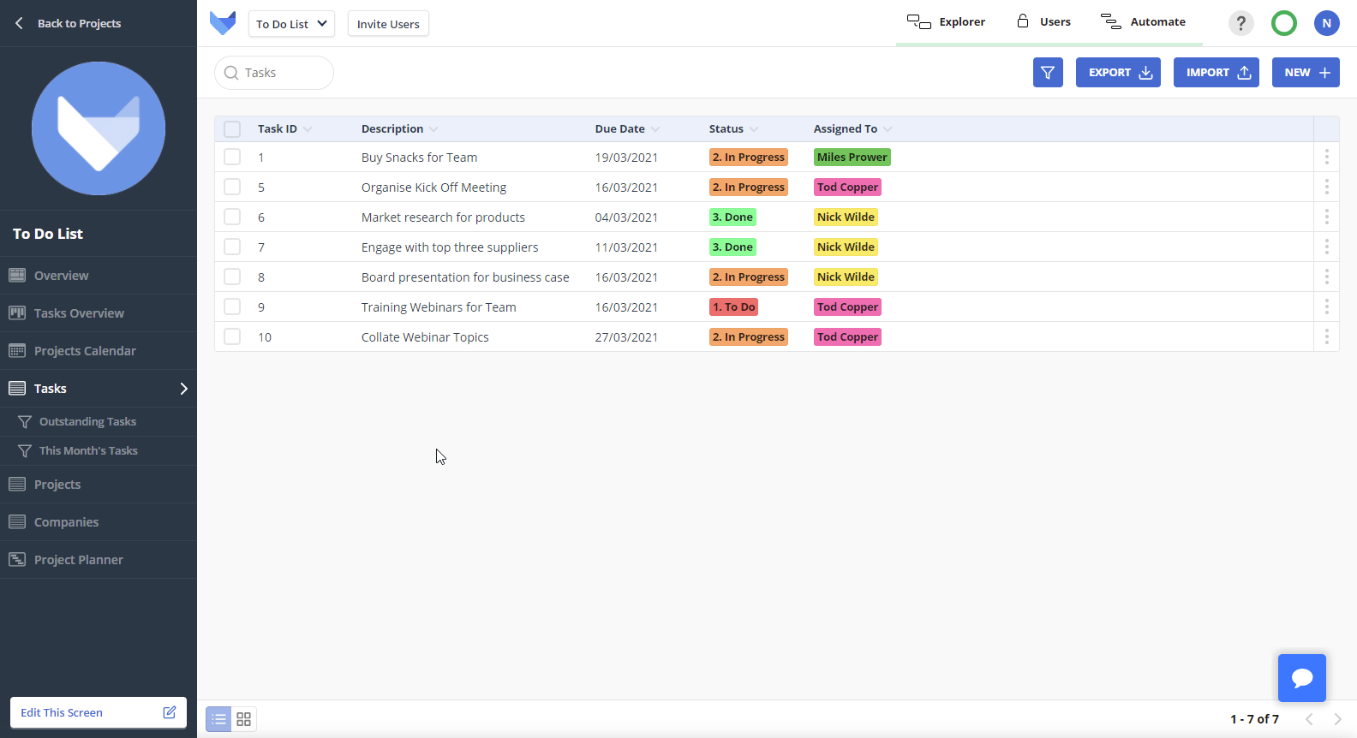Image resolution: width=1357 pixels, height=738 pixels.
Task: Check the Engage with top three suppliers row
Action: [x=232, y=247]
